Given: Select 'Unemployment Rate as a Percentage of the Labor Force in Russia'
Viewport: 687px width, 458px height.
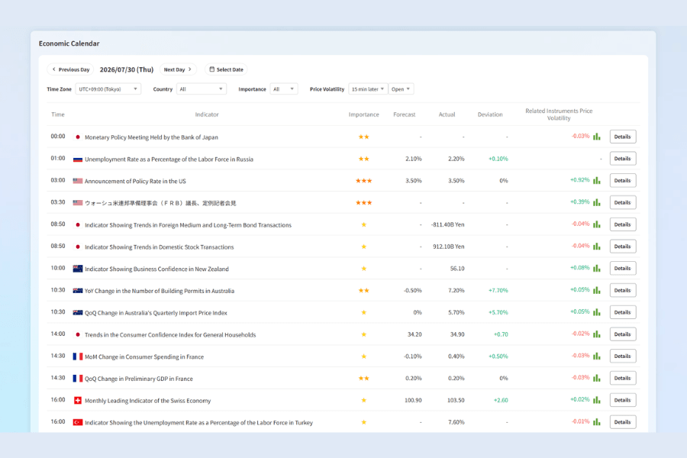Looking at the screenshot, I should [x=169, y=159].
